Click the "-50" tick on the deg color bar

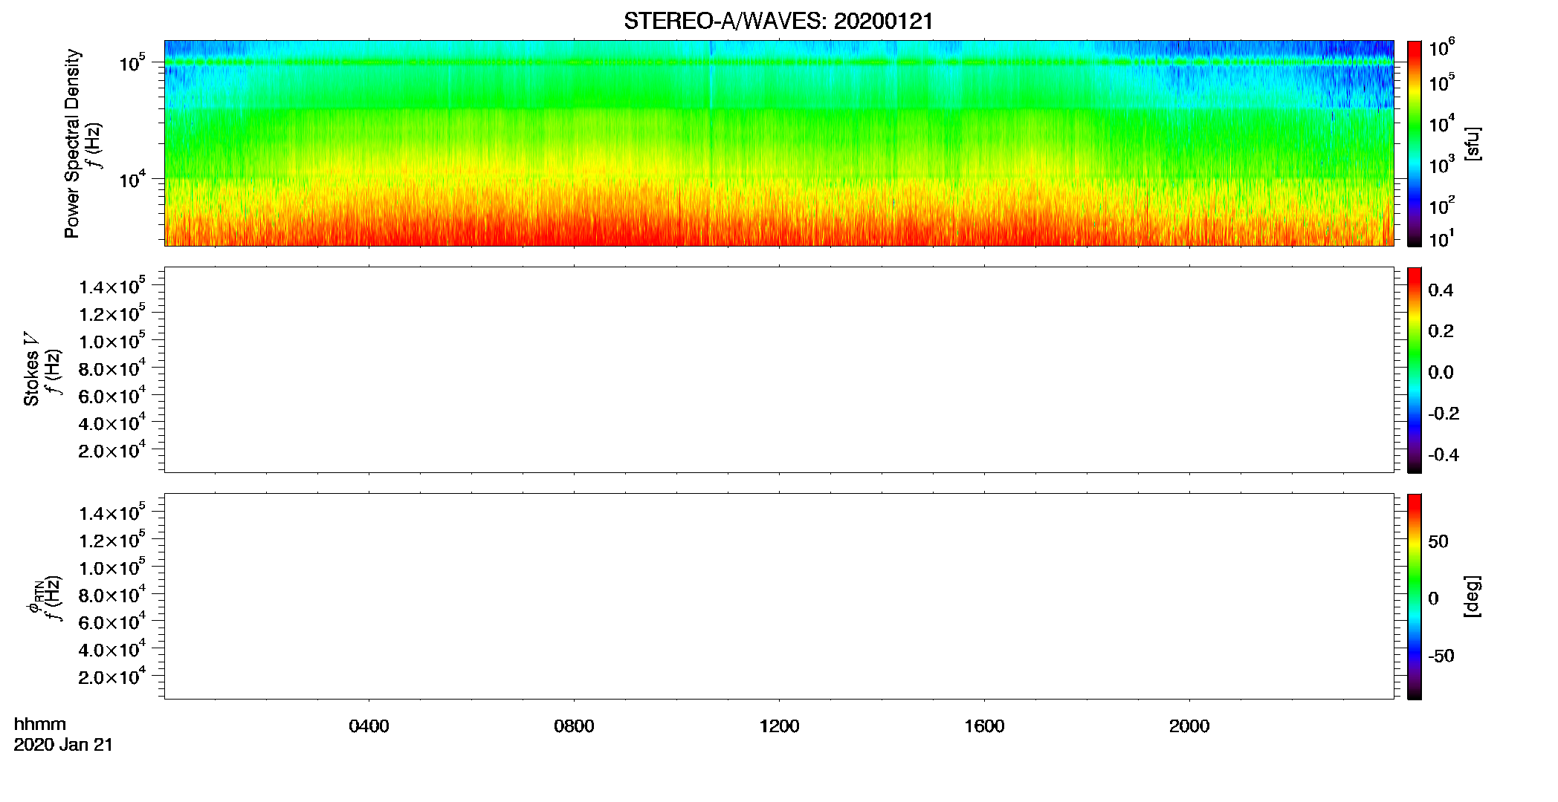[x=1441, y=656]
